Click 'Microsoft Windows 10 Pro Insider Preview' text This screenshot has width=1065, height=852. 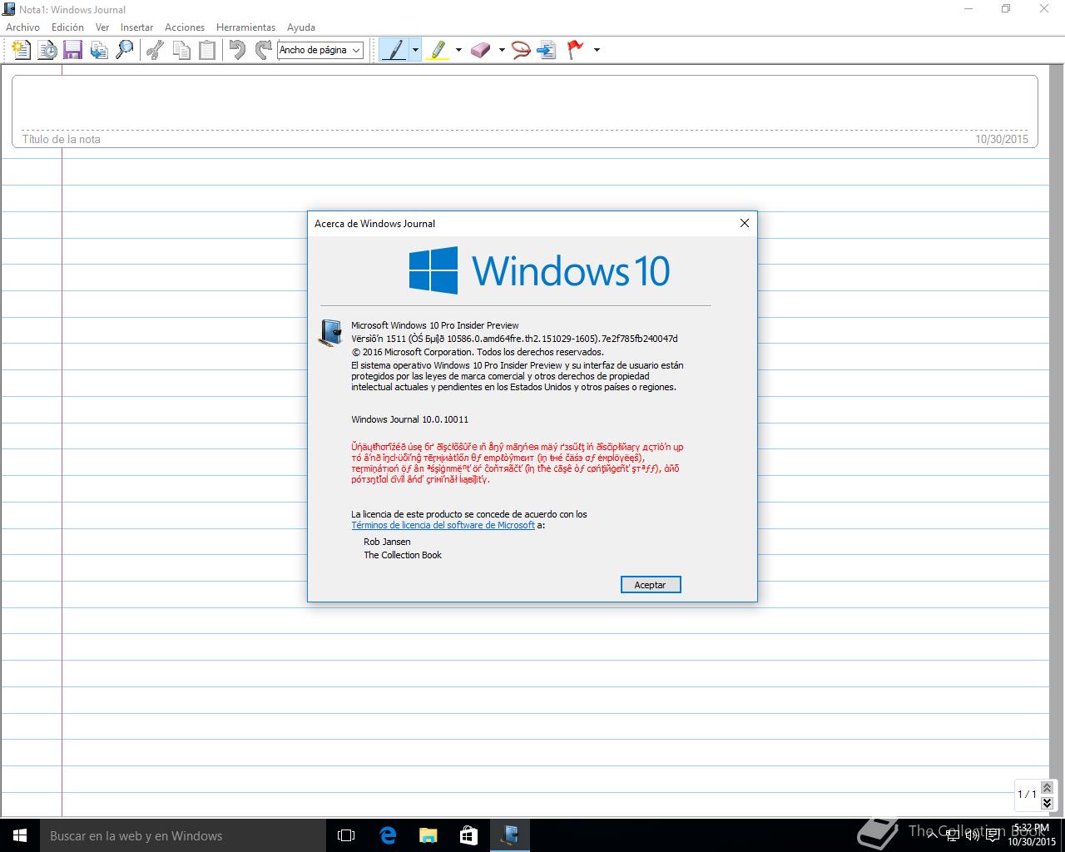tap(434, 325)
